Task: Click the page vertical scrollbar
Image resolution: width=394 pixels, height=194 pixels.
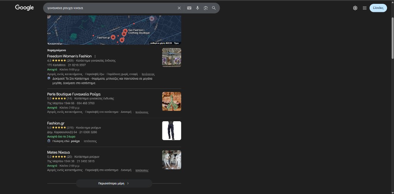Action: click(x=392, y=38)
